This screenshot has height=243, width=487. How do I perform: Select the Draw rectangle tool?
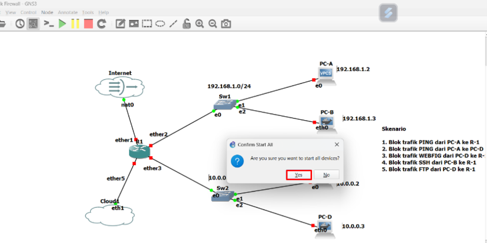[x=147, y=23]
